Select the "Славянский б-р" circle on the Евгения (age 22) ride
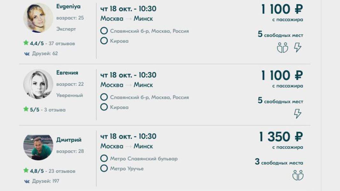The width and height of the screenshot is (340, 191). pos(104,97)
